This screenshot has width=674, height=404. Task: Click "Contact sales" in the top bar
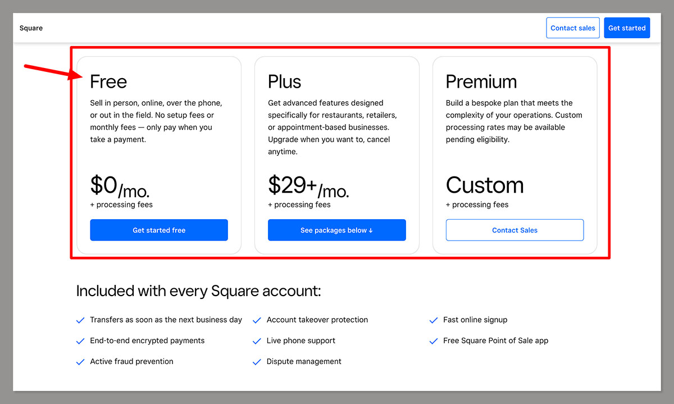(x=572, y=28)
